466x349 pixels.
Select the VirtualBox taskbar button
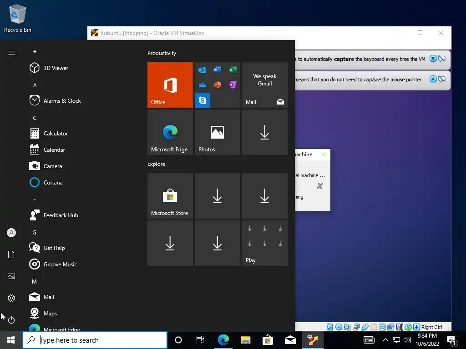tap(312, 340)
